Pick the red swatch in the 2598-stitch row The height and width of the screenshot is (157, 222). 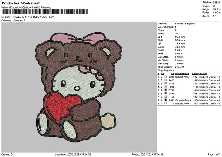click(x=165, y=93)
